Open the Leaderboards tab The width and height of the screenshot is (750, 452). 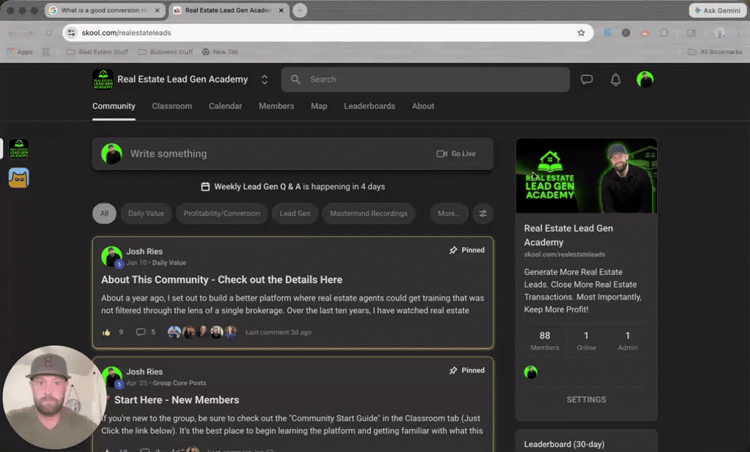click(x=369, y=106)
